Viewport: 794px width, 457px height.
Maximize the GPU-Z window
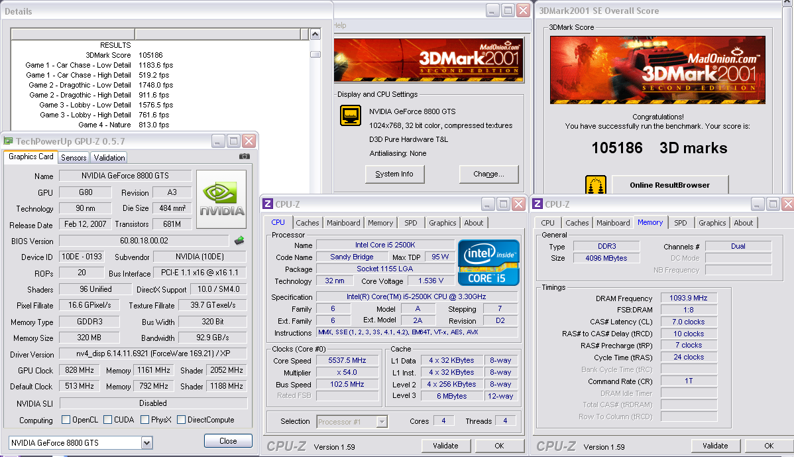pyautogui.click(x=233, y=141)
